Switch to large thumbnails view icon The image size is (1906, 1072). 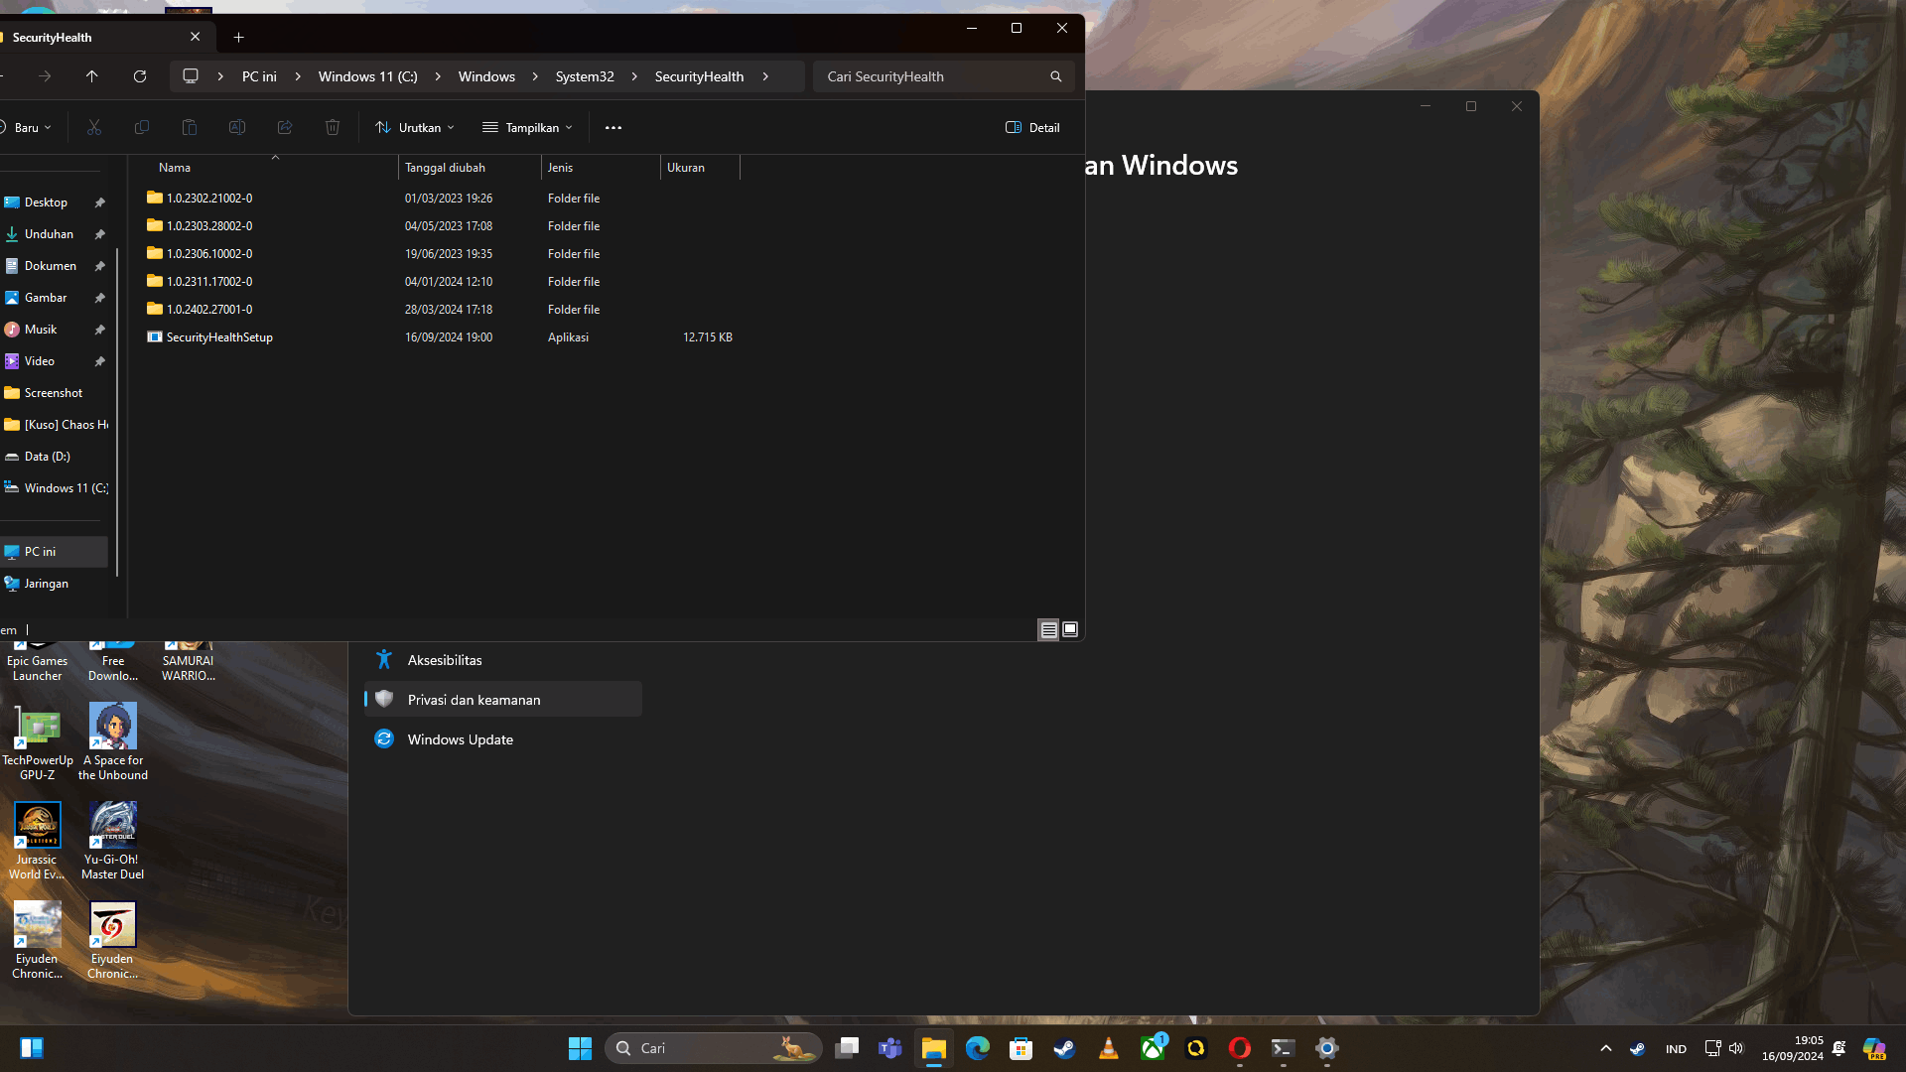pos(1070,629)
